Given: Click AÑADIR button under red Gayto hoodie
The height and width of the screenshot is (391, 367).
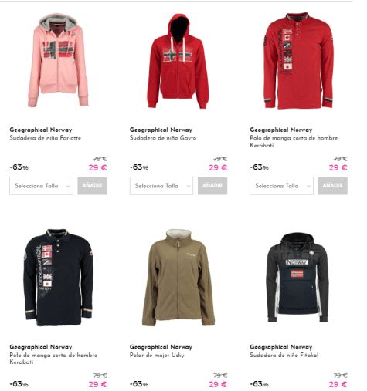Looking at the screenshot, I should 212,186.
